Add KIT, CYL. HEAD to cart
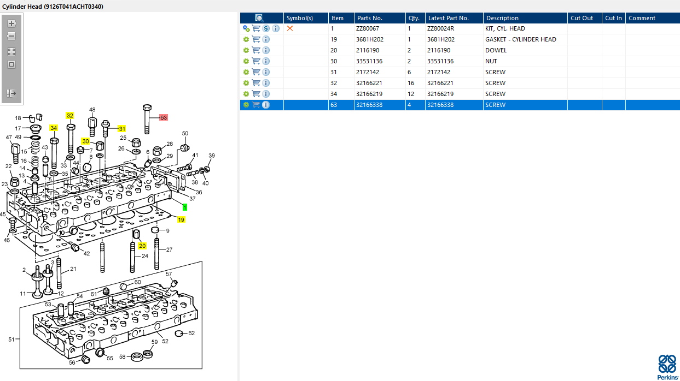Image resolution: width=680 pixels, height=381 pixels. click(x=256, y=28)
